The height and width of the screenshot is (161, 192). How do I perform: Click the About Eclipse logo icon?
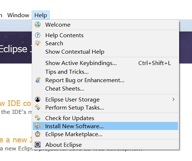(38, 145)
